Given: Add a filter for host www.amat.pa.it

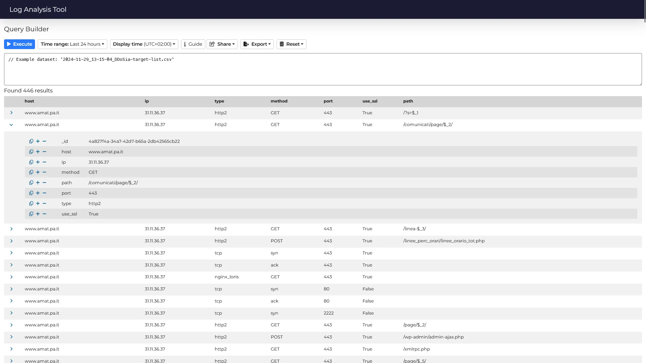Looking at the screenshot, I should [x=38, y=152].
